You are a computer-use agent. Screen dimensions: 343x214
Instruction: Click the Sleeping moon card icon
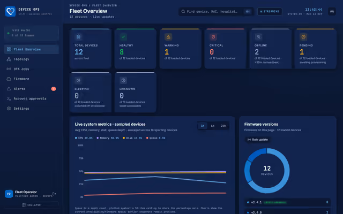pyautogui.click(x=78, y=80)
